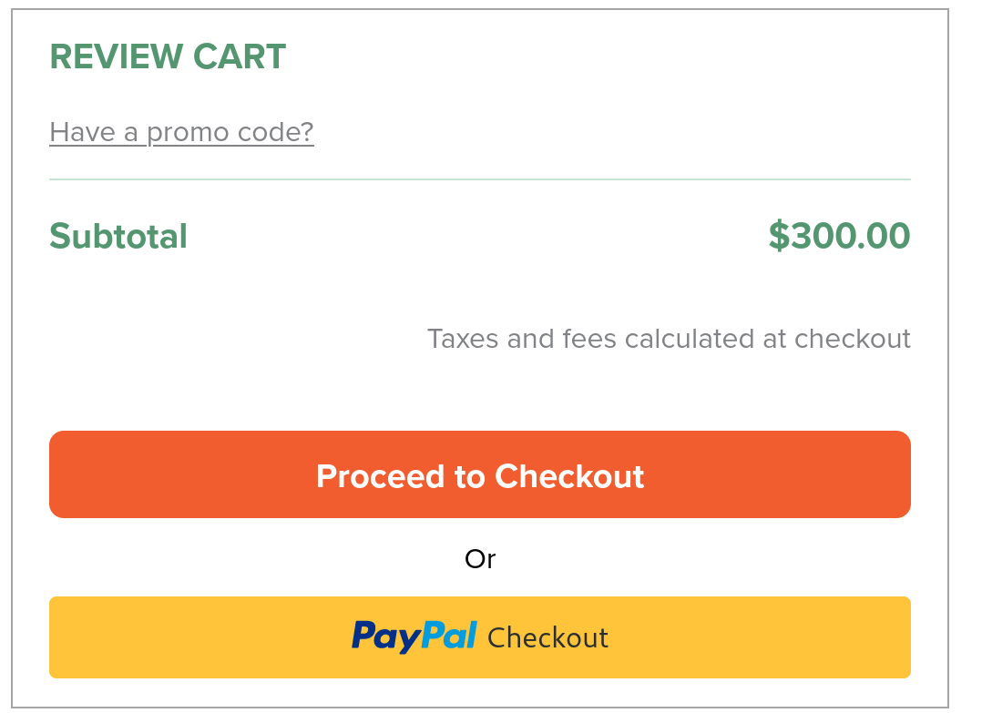
Task: Click the Subtotal label
Action: 118,236
